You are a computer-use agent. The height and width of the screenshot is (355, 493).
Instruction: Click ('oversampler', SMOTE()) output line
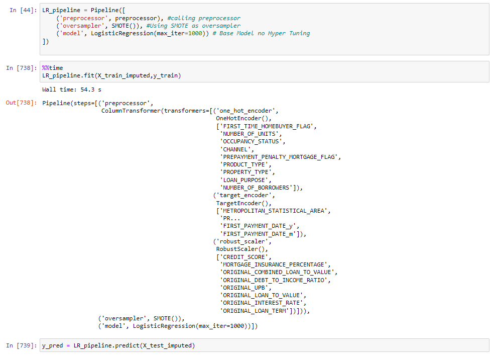pos(142,318)
